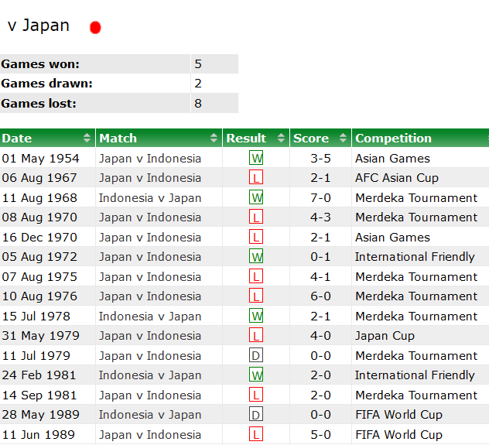The image size is (489, 445).
Task: Click the Games won value 5
Action: coord(198,64)
